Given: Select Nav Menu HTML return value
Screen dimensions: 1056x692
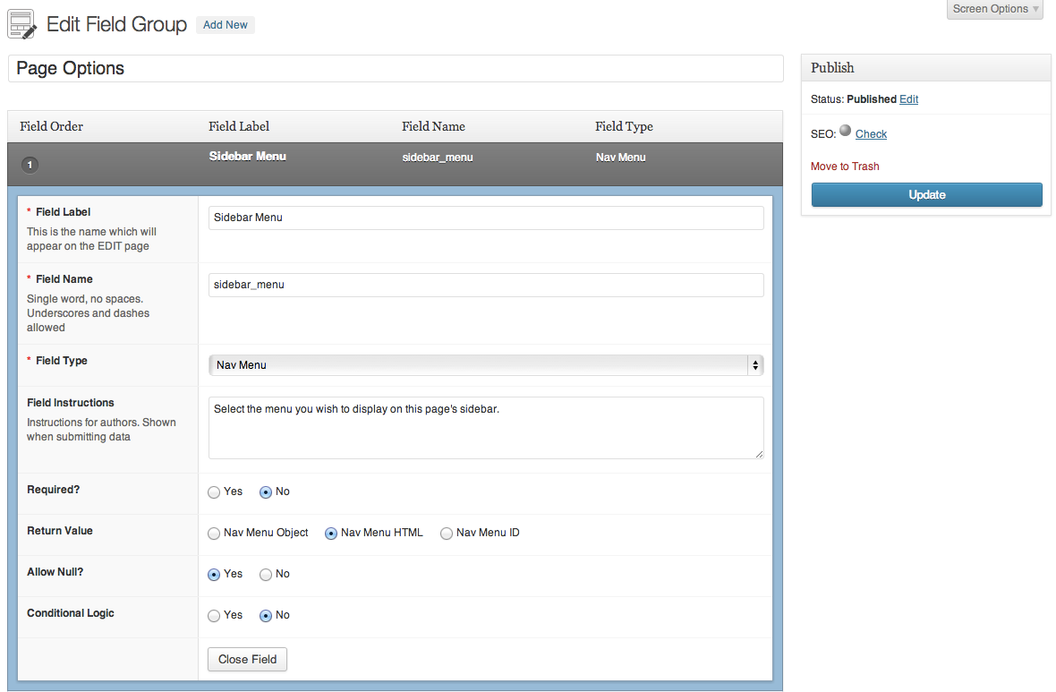Looking at the screenshot, I should [331, 534].
